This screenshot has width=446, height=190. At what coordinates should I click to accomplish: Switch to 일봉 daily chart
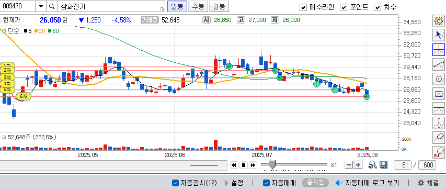point(177,6)
